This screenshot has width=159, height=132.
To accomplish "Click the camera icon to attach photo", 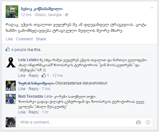I will point(138,122).
